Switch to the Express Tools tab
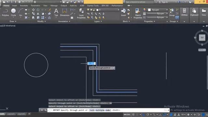The image size is (208, 117). 93,6
